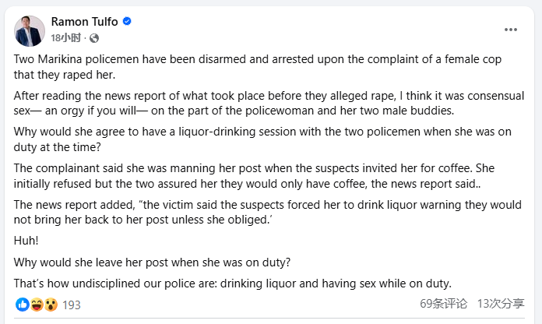Open Ramon Tulfo's profile picture
Viewport: 542px width, 324px height.
point(30,31)
